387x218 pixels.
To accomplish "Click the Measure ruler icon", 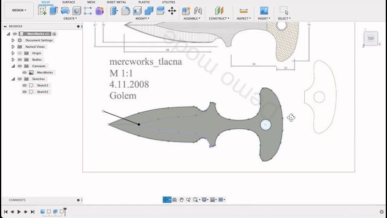I will point(243,11).
